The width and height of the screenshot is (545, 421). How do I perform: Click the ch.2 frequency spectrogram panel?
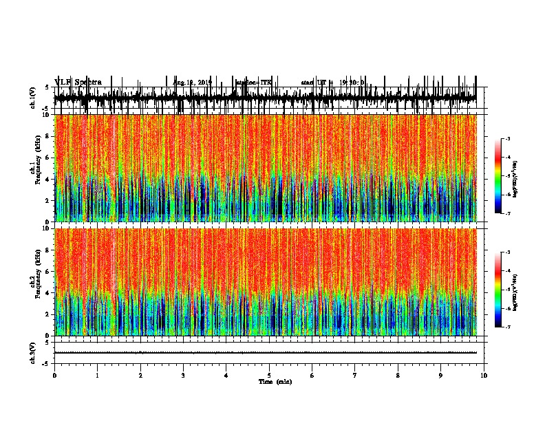click(x=265, y=282)
